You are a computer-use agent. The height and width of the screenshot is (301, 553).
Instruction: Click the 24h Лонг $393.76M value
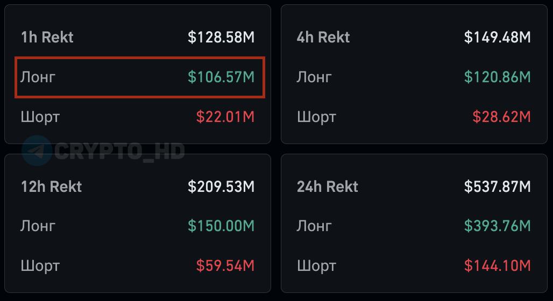(x=498, y=226)
